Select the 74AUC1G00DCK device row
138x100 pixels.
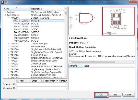click(x=39, y=35)
